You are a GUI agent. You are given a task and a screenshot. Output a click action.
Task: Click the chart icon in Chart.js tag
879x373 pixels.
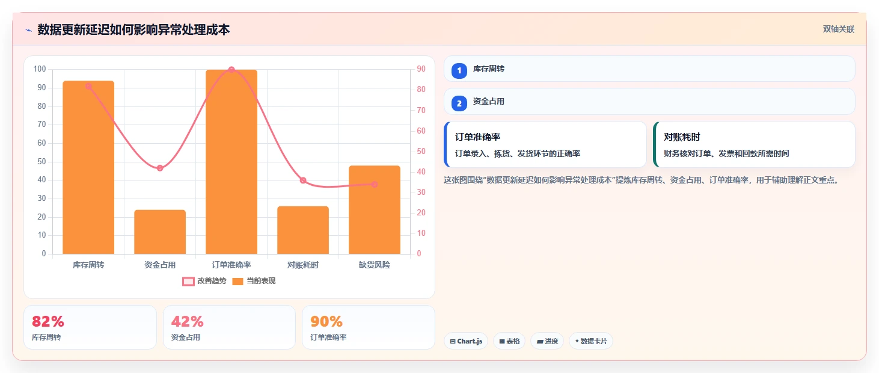pyautogui.click(x=453, y=341)
